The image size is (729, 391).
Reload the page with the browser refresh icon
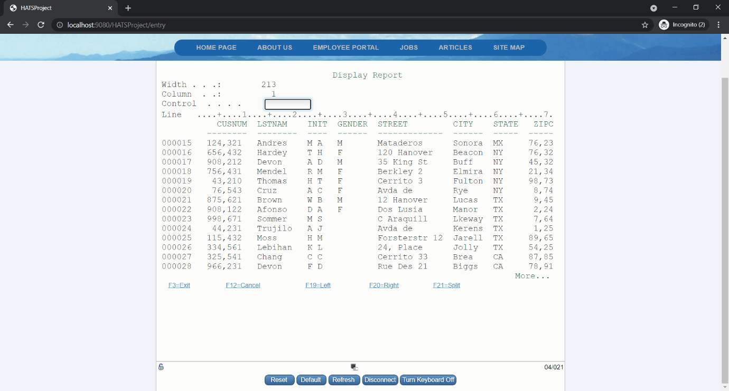[41, 25]
